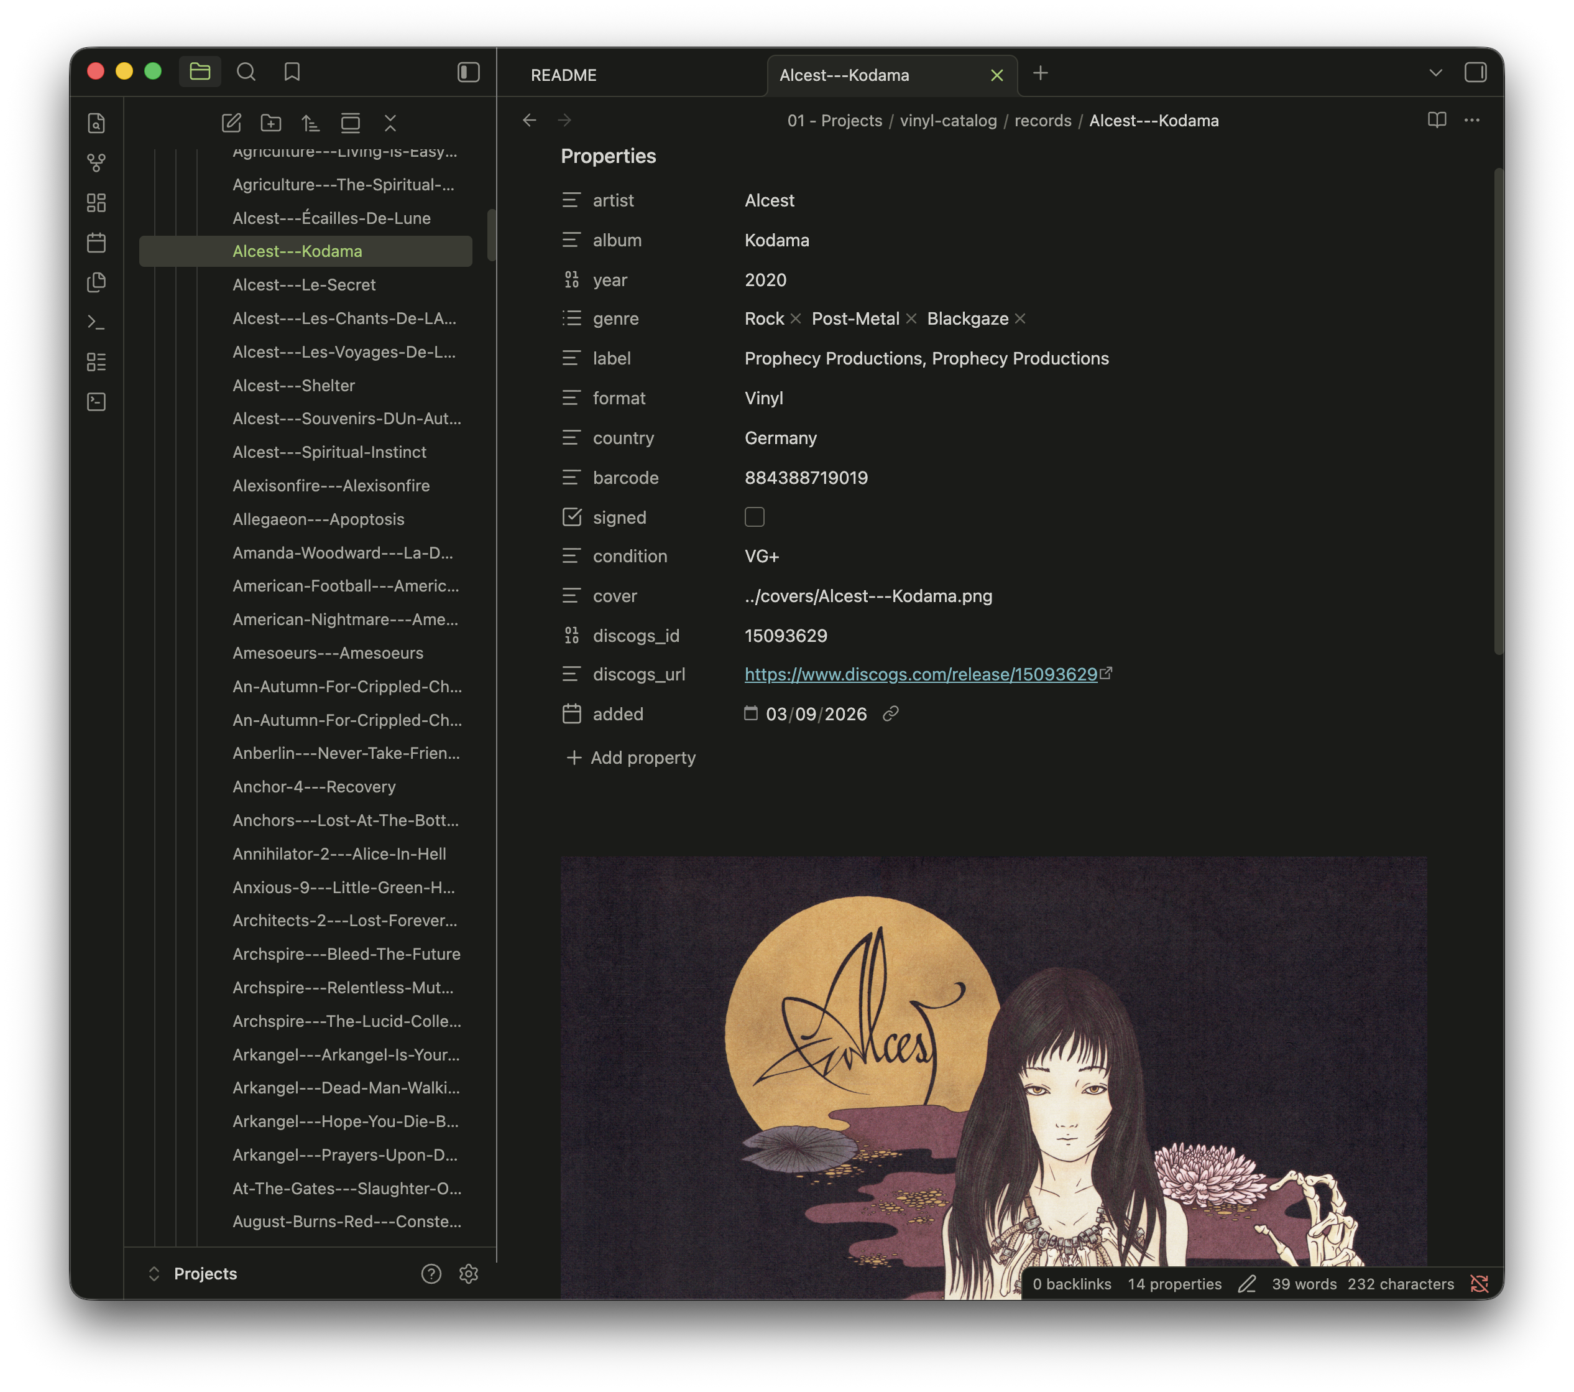Switch to reading view book icon

coord(1436,120)
